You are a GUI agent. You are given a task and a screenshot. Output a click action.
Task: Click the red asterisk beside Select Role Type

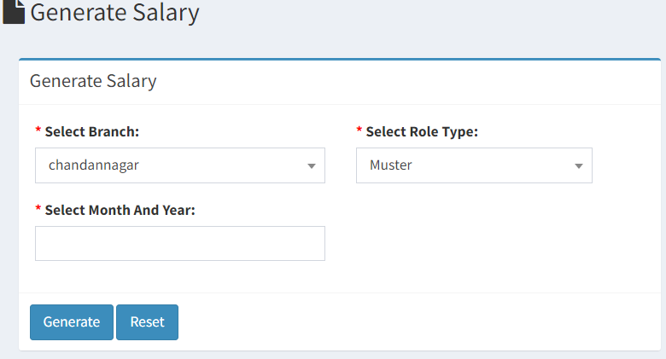(x=359, y=130)
